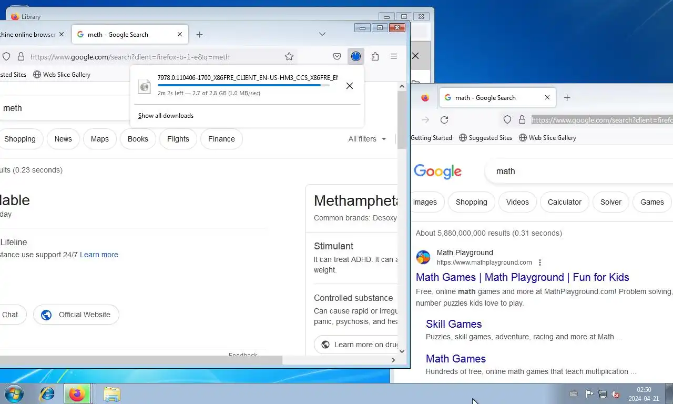Click the Solver filter chip
This screenshot has height=404, width=673.
click(x=611, y=202)
